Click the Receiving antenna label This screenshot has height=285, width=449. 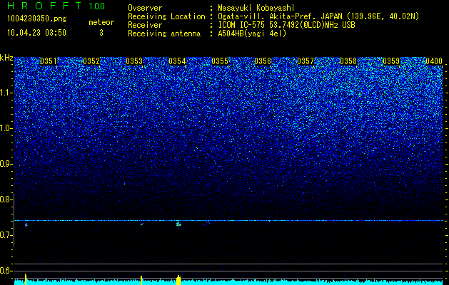coord(164,33)
